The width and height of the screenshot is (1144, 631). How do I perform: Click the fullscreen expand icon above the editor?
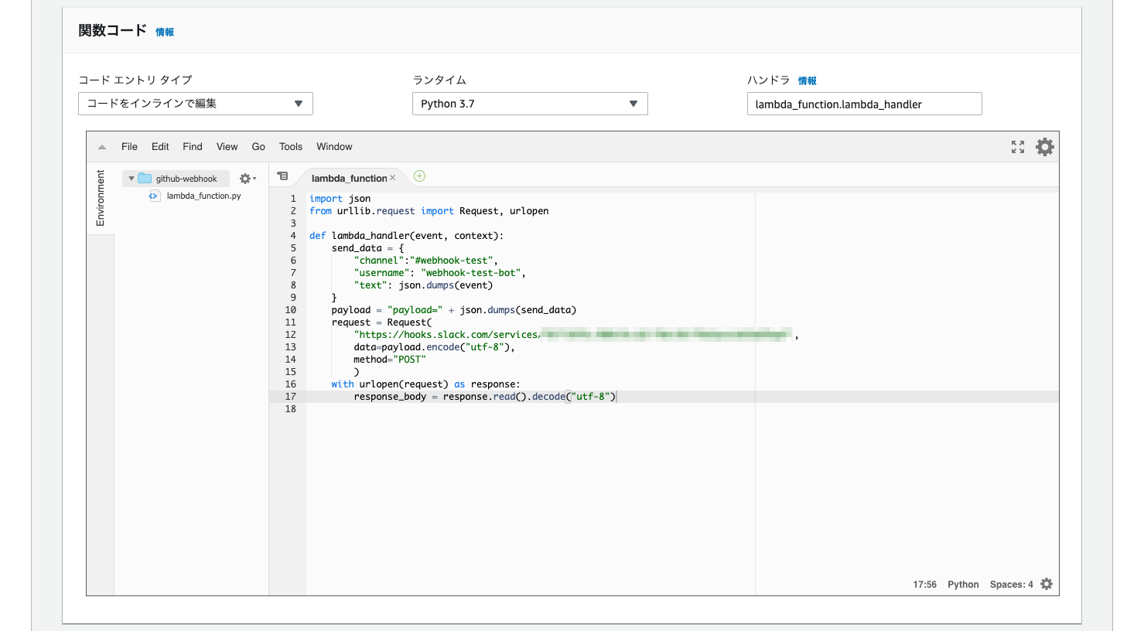1018,146
